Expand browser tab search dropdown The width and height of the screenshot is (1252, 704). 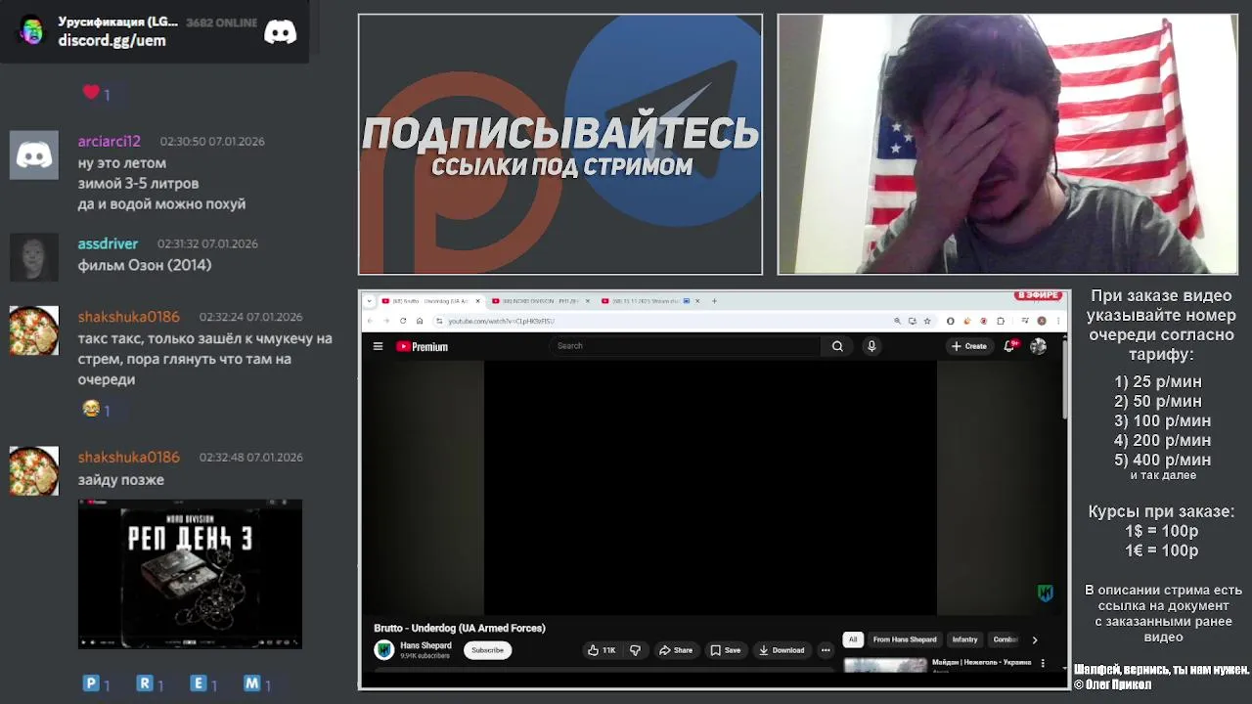click(x=368, y=301)
